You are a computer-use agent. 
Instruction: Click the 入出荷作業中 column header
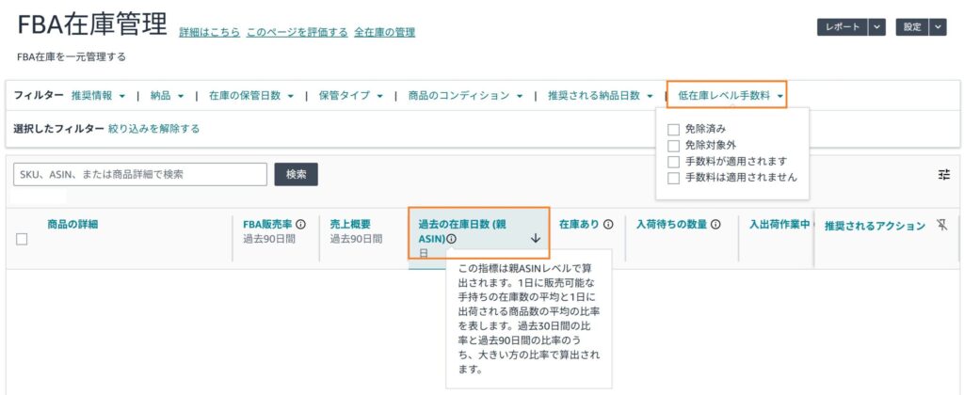pos(779,224)
